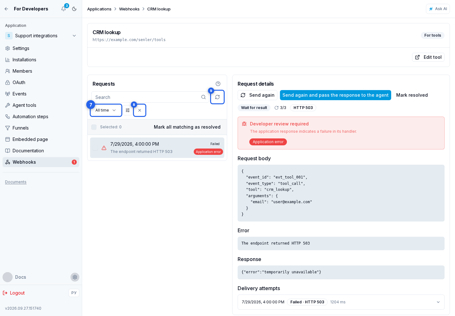Viewport: 455px width, 316px height.
Task: Click Mark all matching as resolved
Action: (x=187, y=127)
